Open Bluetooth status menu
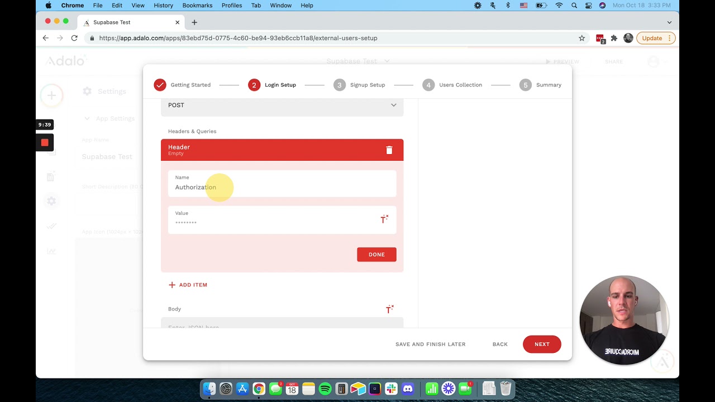715x402 pixels. 508,5
